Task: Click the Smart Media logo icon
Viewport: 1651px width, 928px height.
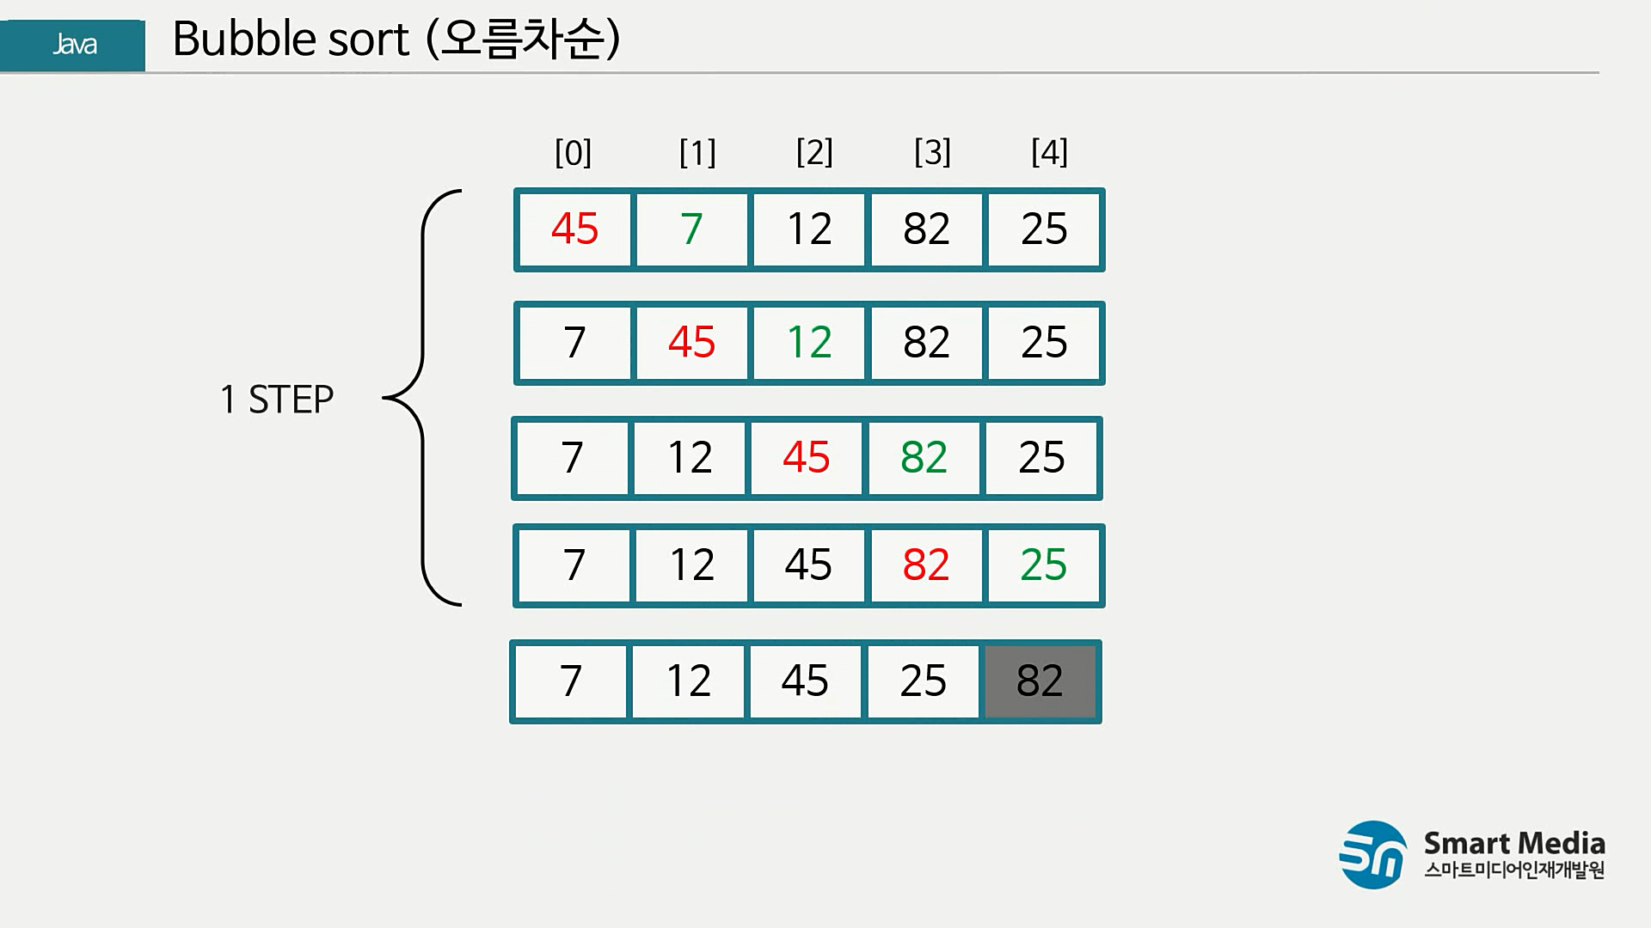Action: [x=1373, y=854]
